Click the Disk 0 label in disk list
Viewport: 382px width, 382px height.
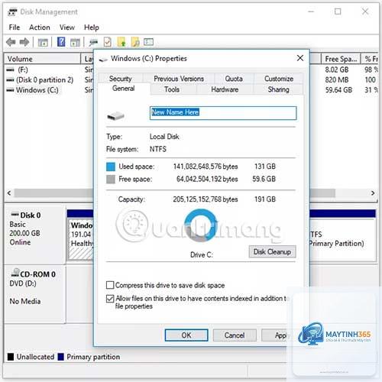click(30, 215)
